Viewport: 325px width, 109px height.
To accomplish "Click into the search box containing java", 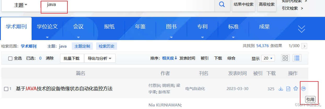I will click(x=128, y=5).
